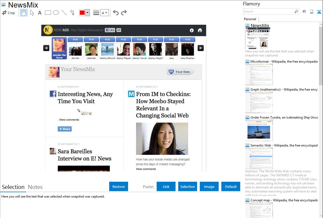The width and height of the screenshot is (323, 218).
Task: Click the From IM to Checkins headline
Action: coord(163,105)
